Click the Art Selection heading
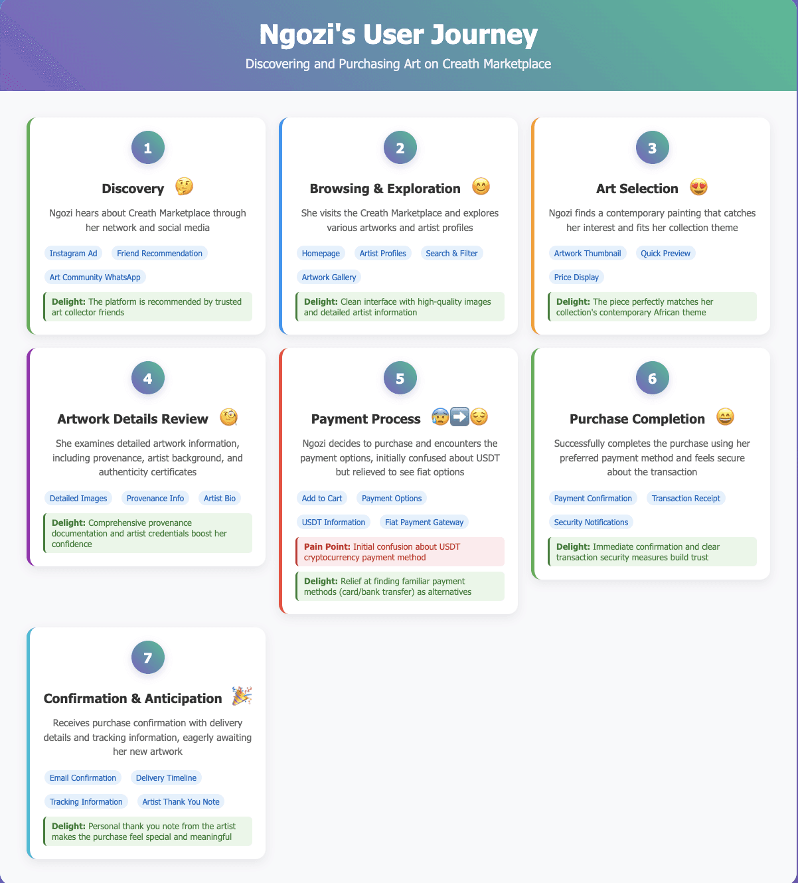The height and width of the screenshot is (883, 798). click(637, 189)
